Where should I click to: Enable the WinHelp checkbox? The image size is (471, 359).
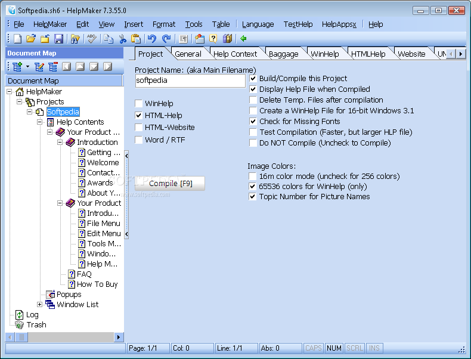tap(138, 104)
